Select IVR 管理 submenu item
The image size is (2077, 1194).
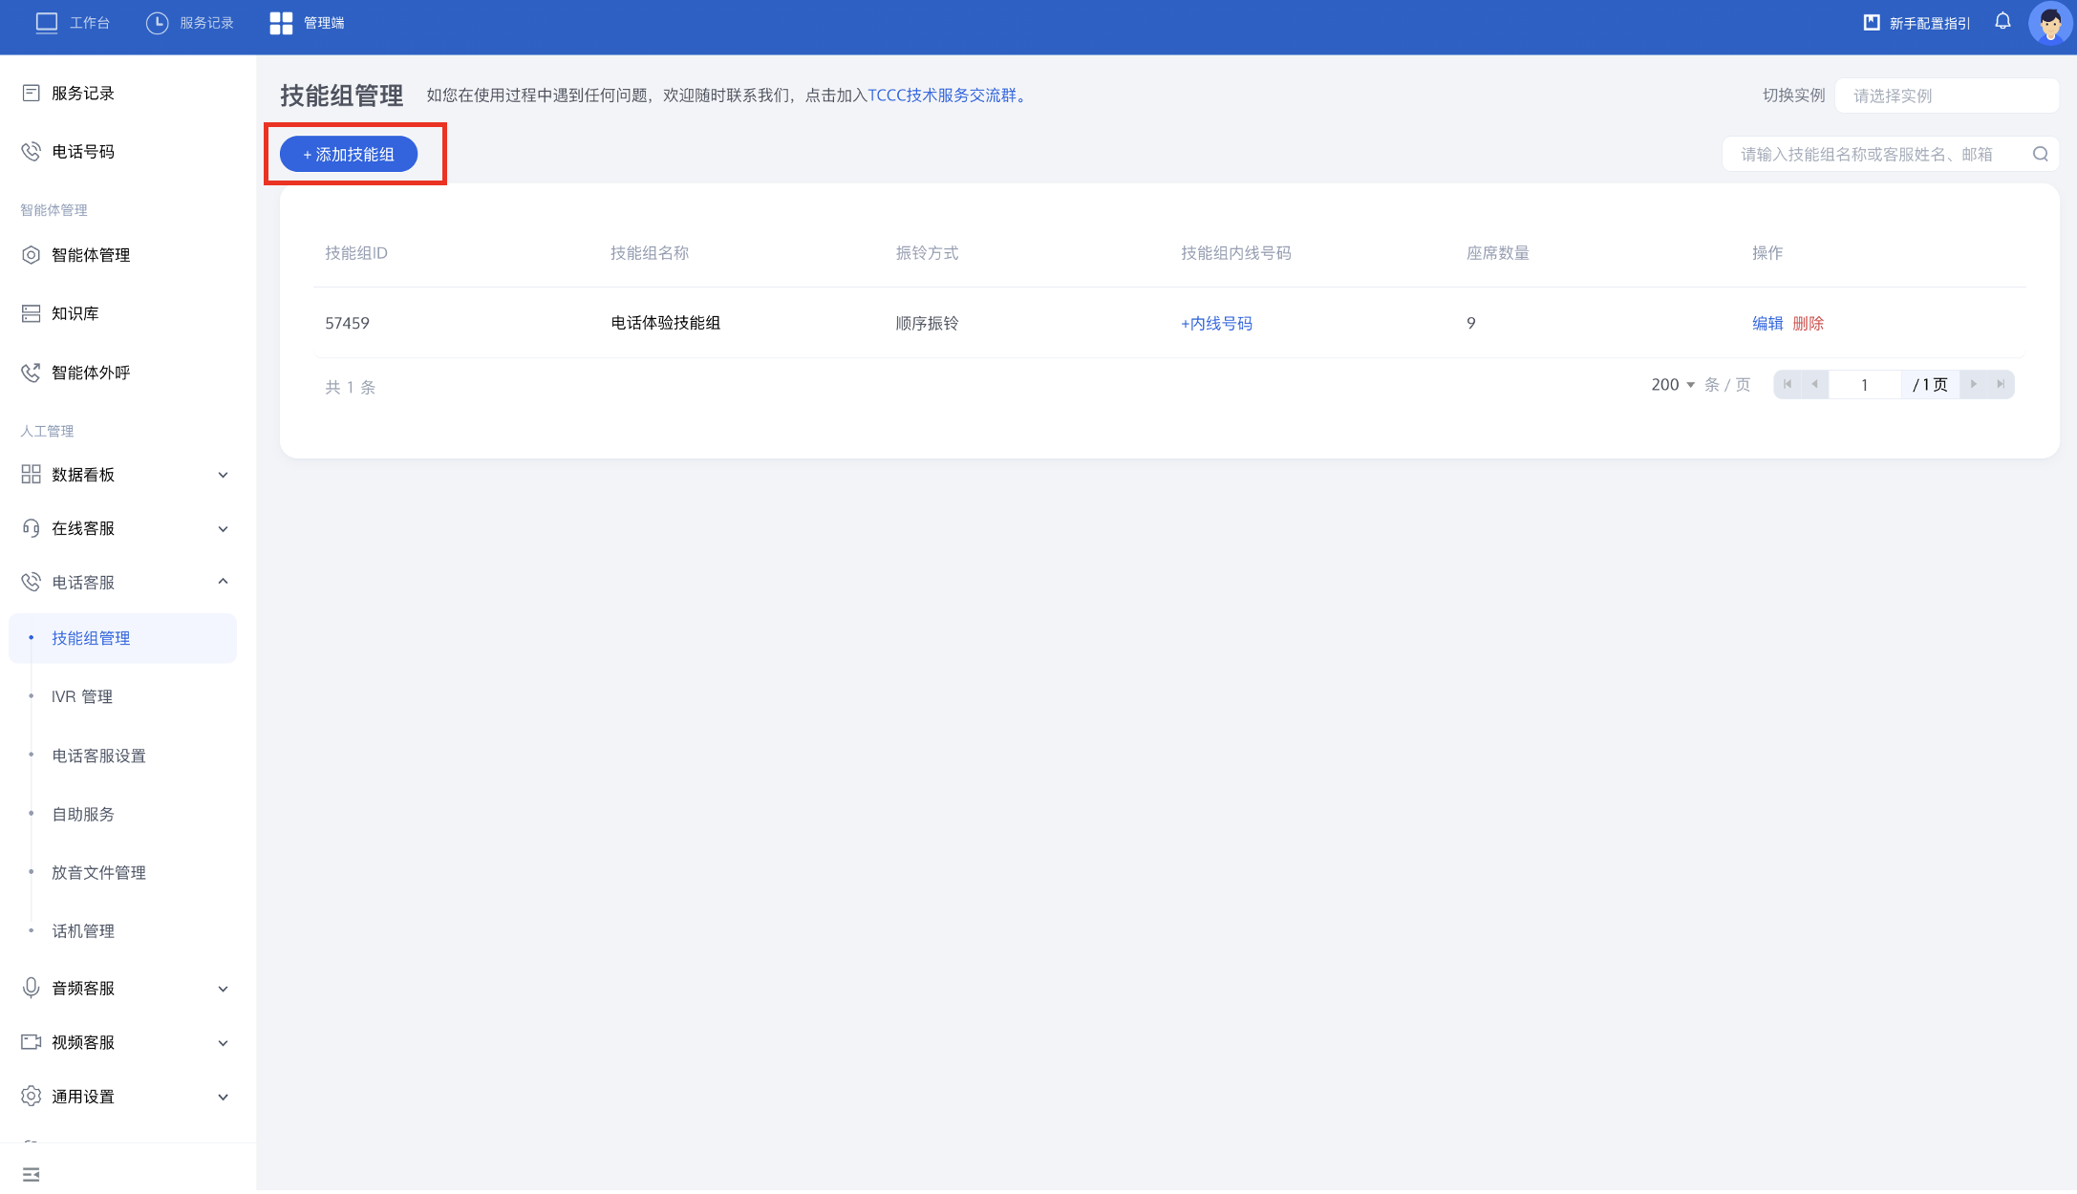82,696
